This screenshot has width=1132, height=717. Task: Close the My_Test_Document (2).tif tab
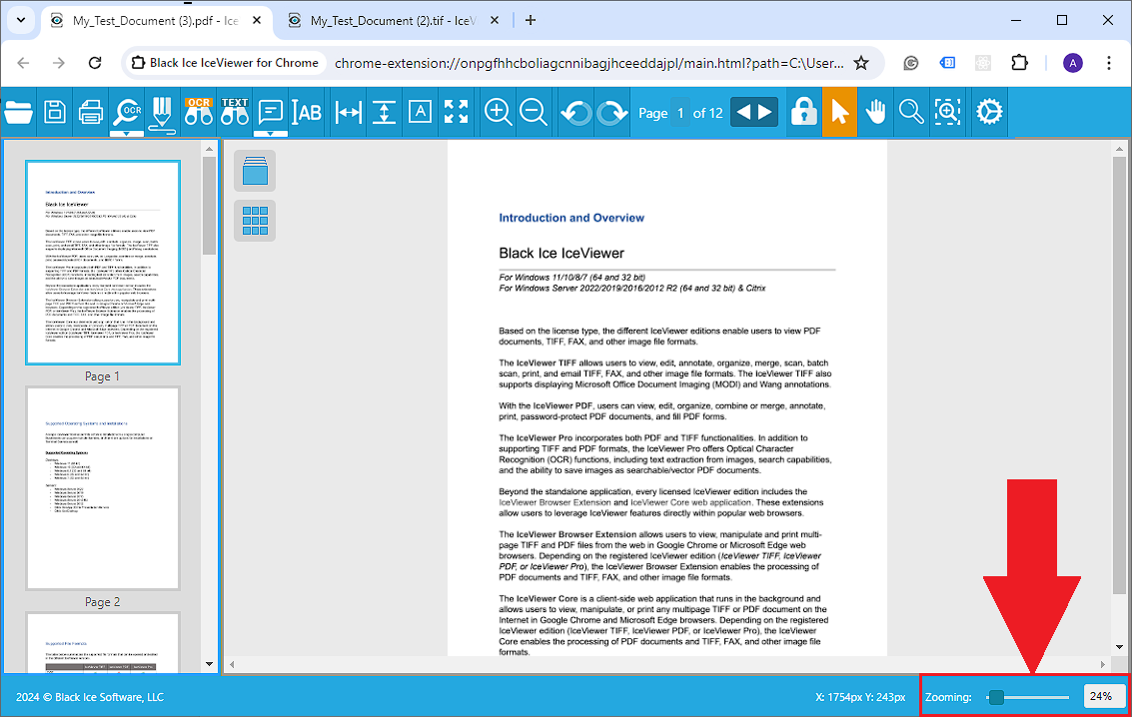coord(495,21)
